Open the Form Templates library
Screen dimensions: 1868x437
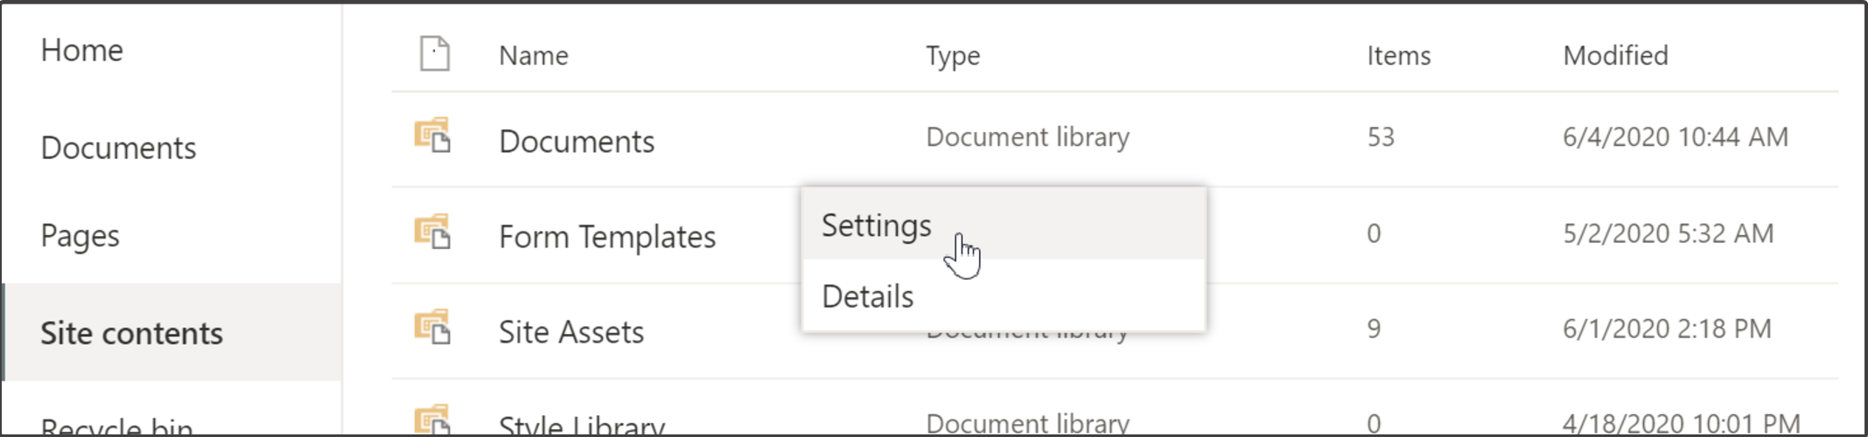point(607,237)
